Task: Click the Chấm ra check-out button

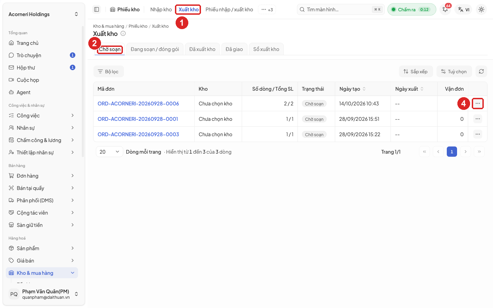Action: [x=412, y=10]
